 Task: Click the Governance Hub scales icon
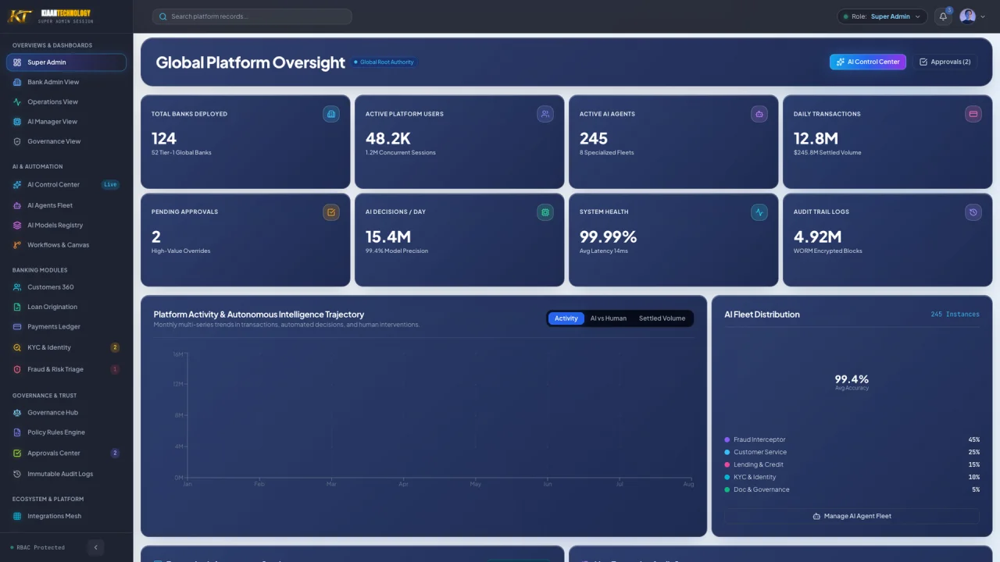(x=18, y=412)
